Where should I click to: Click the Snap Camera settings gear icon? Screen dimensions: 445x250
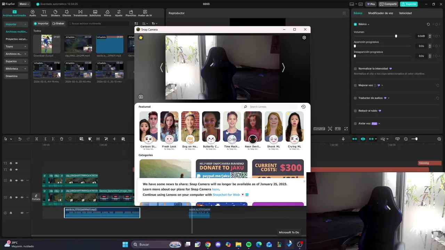pos(304,37)
